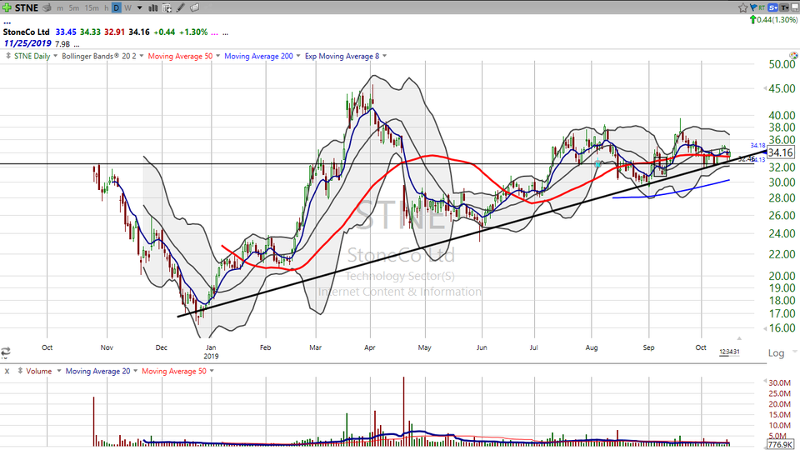This screenshot has width=800, height=450.
Task: Open the timeframe dropdown arrow after W
Action: pyautogui.click(x=140, y=7)
